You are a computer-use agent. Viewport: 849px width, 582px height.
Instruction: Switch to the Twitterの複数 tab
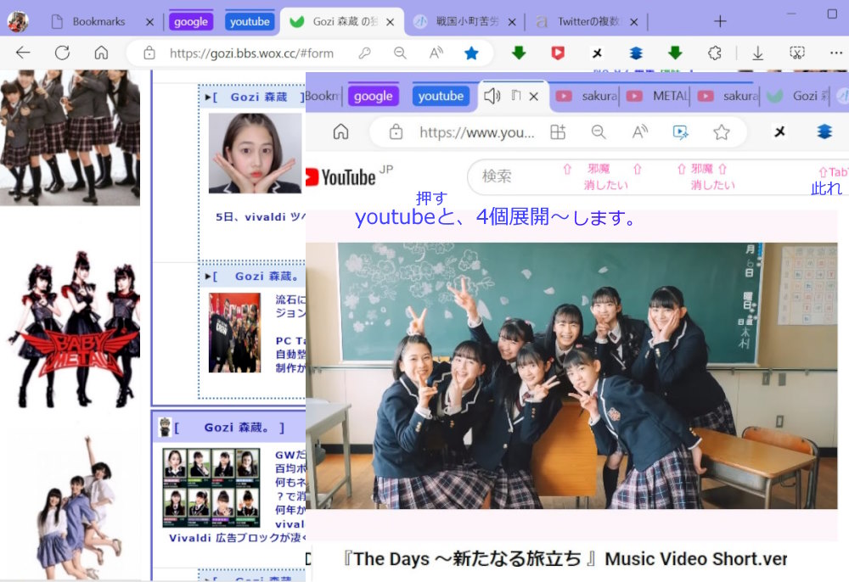(x=586, y=21)
